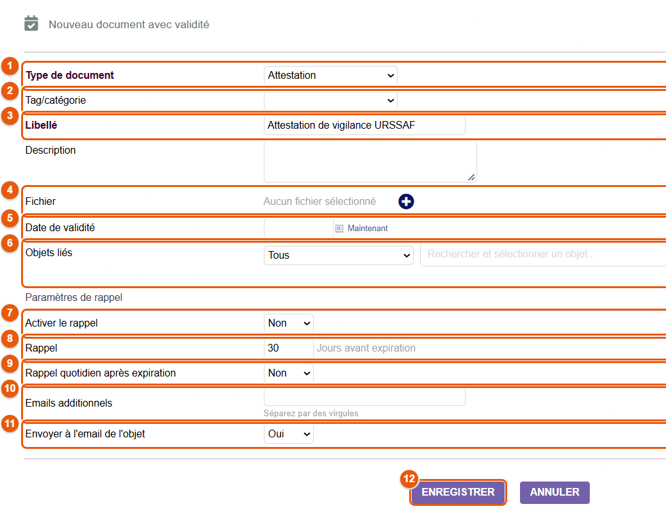
Task: Click the 'Aucun fichier sélectionné' text
Action: point(320,201)
